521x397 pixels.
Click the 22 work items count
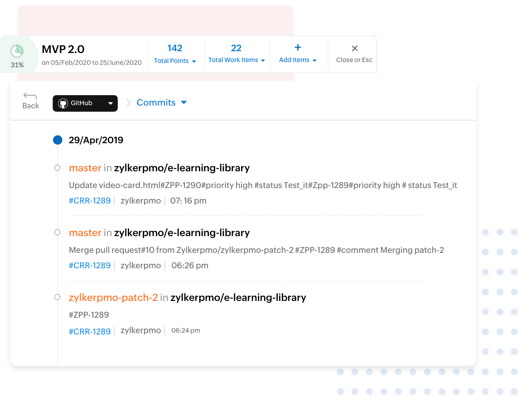(x=236, y=48)
